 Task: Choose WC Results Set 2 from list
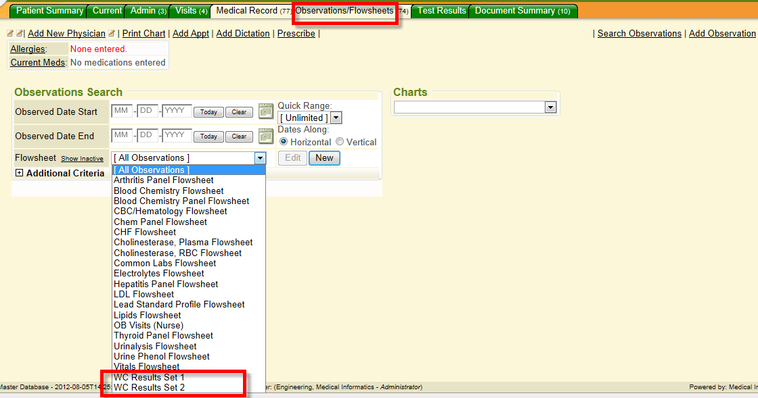149,387
